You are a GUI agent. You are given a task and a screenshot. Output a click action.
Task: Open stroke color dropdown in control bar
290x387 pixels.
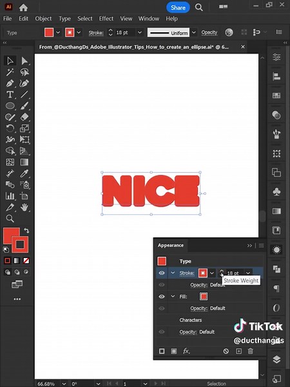coord(79,32)
